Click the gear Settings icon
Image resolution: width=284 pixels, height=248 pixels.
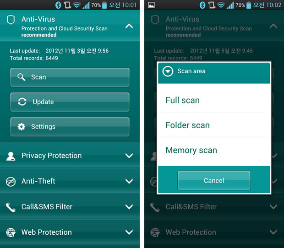(22, 126)
